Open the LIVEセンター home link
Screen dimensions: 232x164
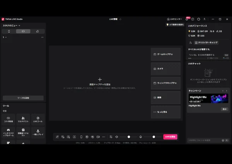tap(174, 19)
